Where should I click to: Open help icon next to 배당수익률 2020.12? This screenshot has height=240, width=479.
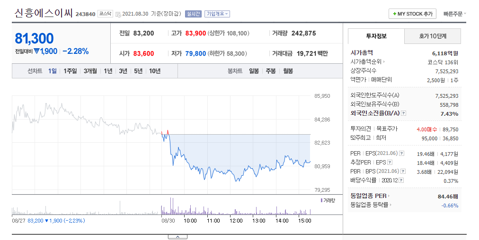(401, 180)
